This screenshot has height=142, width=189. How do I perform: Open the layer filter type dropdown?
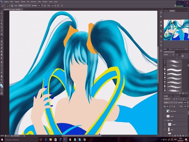click(x=167, y=99)
